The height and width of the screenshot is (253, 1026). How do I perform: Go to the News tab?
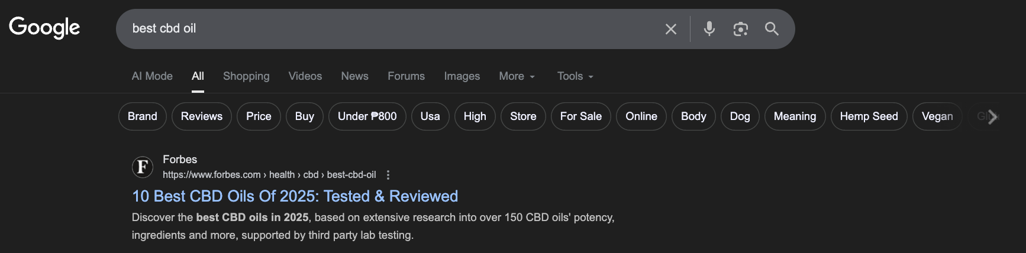tap(354, 76)
